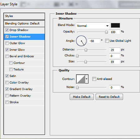Click the contour curve thumbnail
The height and width of the screenshot is (139, 140).
(x=81, y=79)
